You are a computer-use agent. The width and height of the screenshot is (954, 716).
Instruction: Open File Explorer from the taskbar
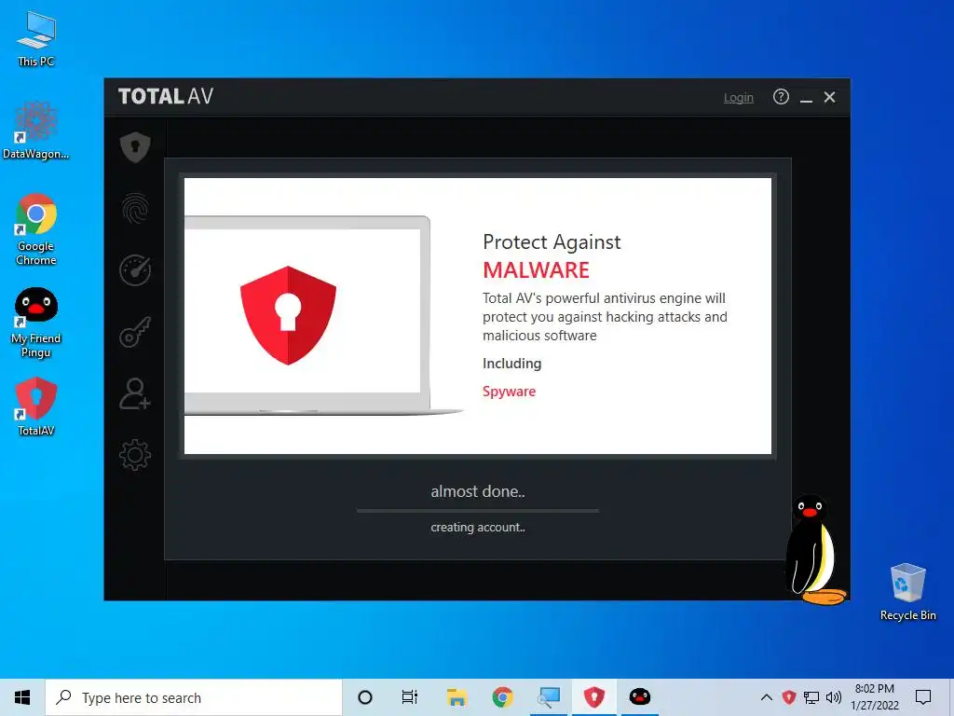pyautogui.click(x=457, y=697)
